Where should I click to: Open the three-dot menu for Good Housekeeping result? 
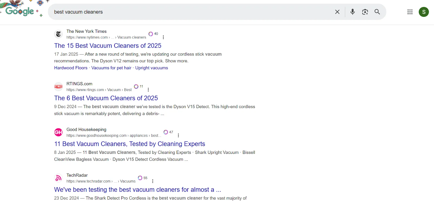(x=178, y=135)
